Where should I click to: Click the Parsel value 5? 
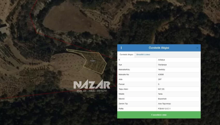(159, 84)
